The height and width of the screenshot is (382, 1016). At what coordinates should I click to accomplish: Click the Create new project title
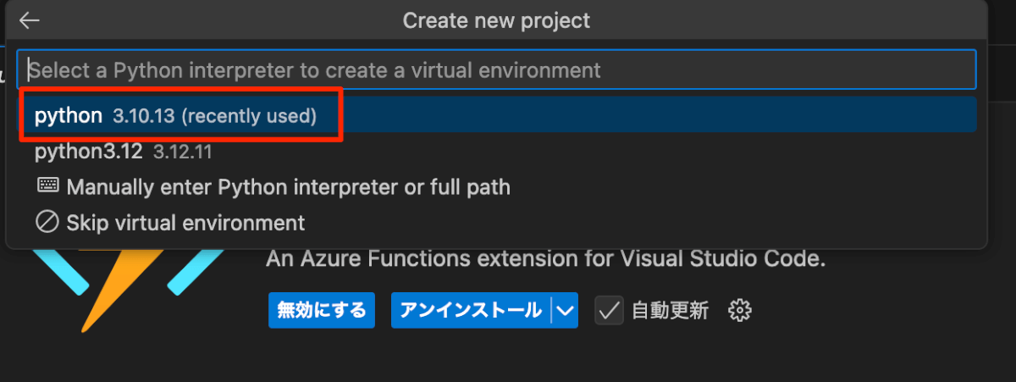pyautogui.click(x=496, y=20)
